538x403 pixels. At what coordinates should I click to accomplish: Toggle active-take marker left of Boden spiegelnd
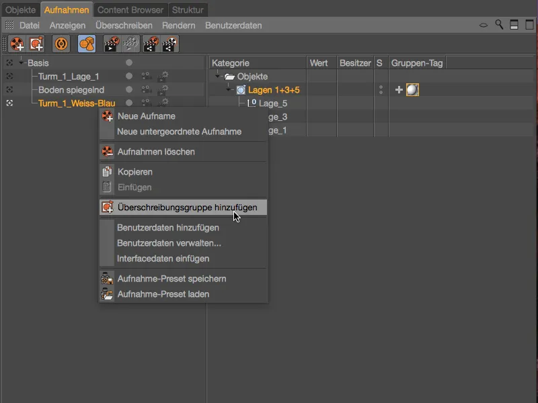(x=9, y=89)
